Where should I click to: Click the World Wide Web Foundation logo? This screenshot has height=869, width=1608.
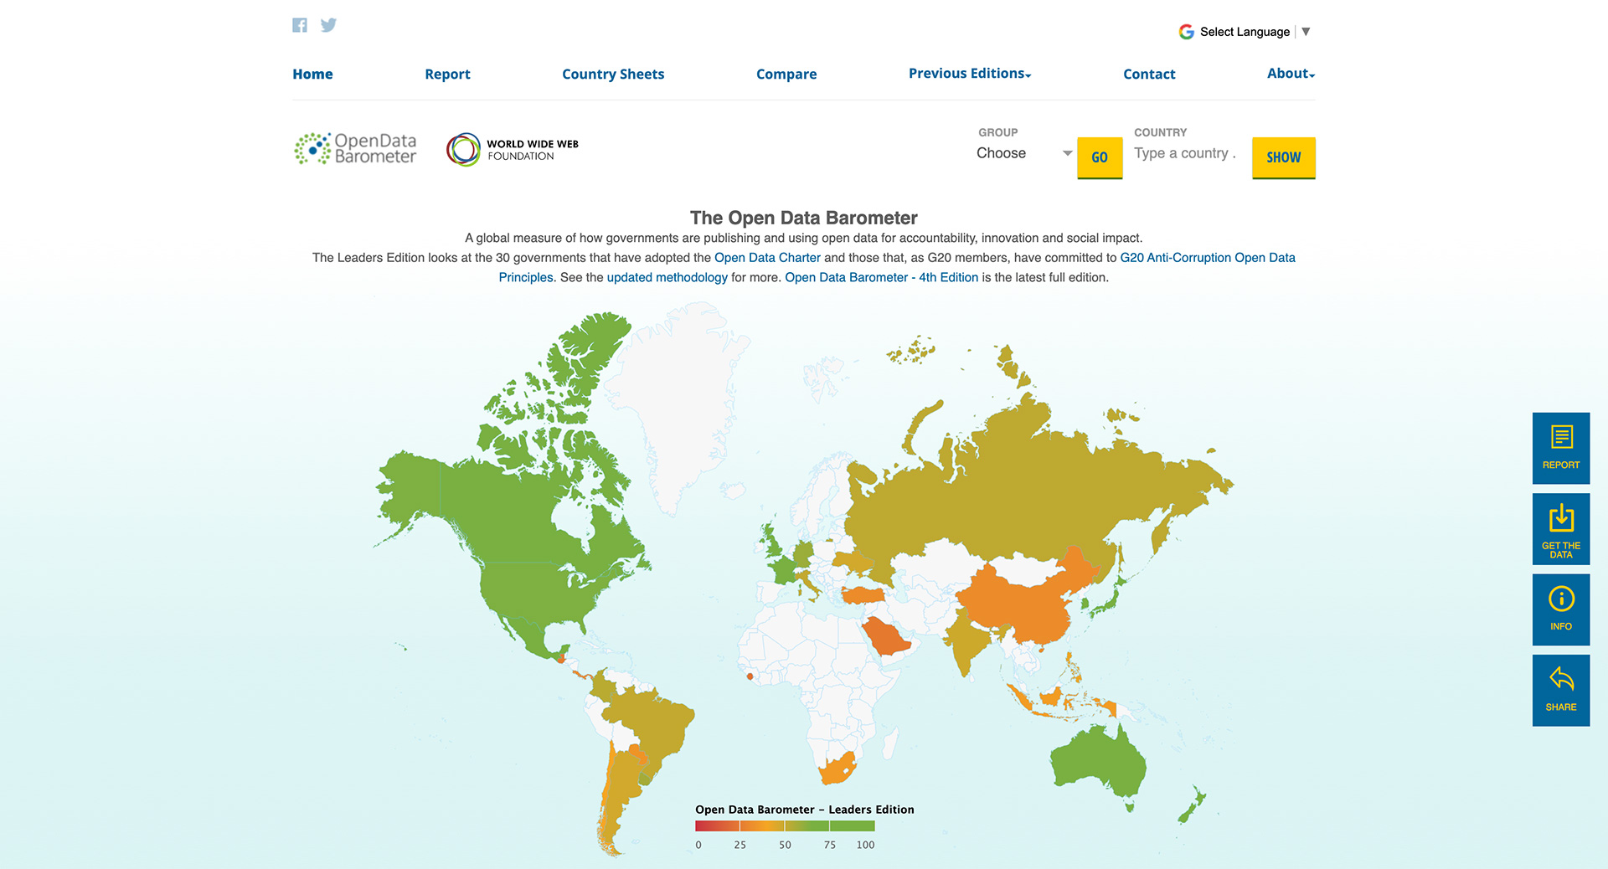point(512,150)
